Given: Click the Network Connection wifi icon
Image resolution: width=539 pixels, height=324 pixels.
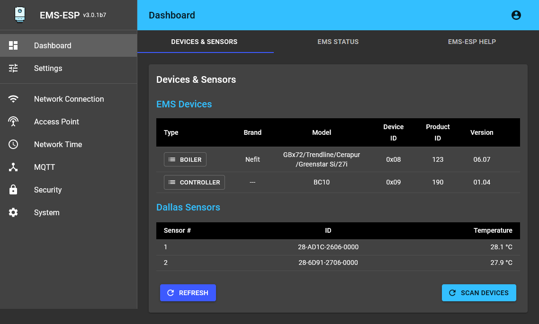Looking at the screenshot, I should click(x=13, y=99).
